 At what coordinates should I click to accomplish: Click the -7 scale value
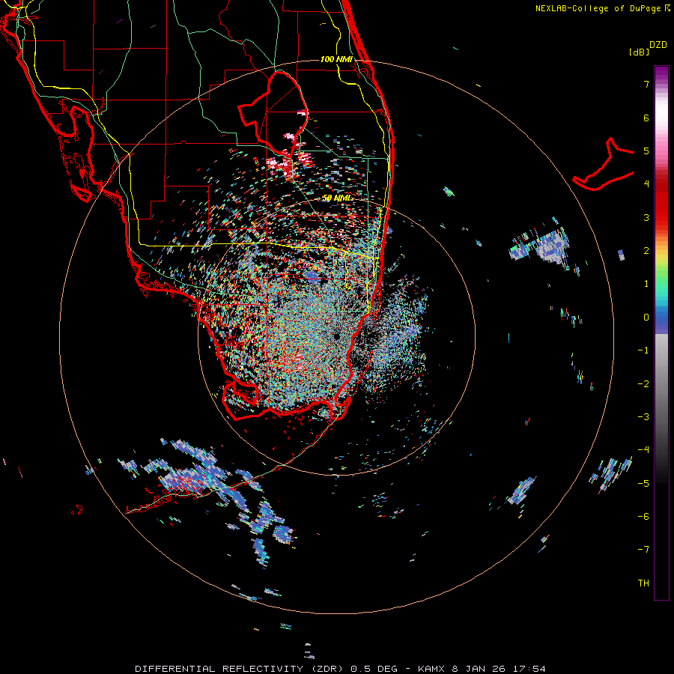(x=643, y=550)
